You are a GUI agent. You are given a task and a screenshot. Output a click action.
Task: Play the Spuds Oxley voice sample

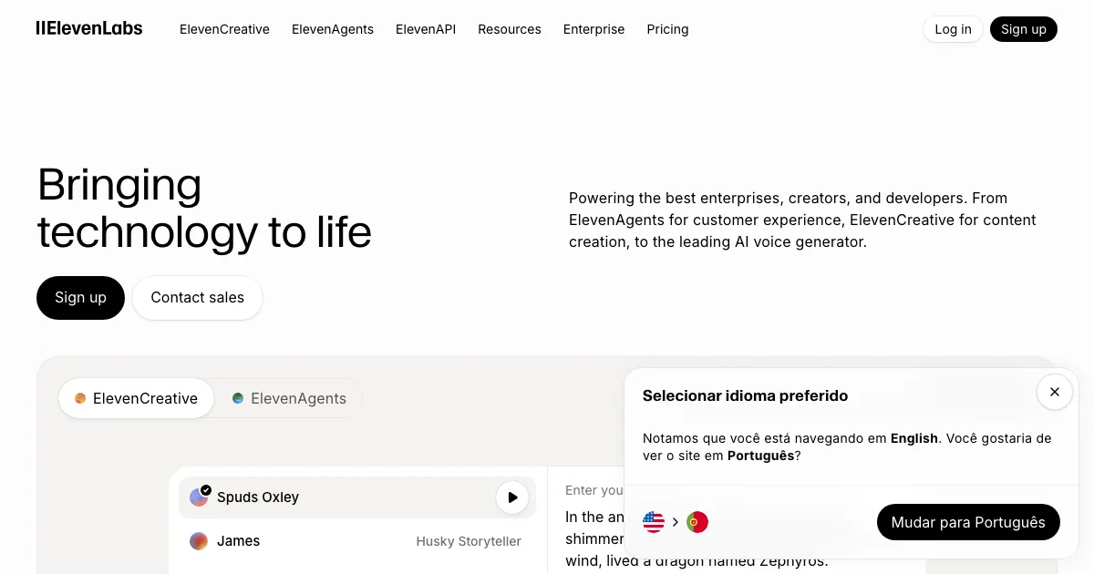click(512, 497)
